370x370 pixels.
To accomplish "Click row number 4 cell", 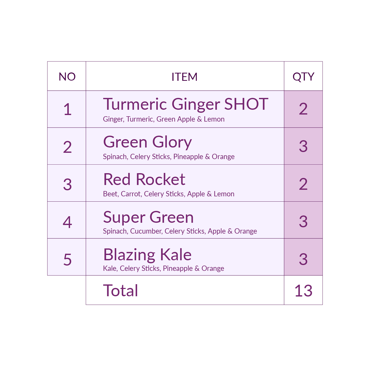I will click(x=67, y=220).
